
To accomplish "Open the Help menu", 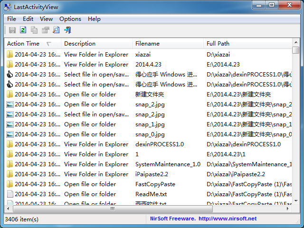I will [94, 19].
